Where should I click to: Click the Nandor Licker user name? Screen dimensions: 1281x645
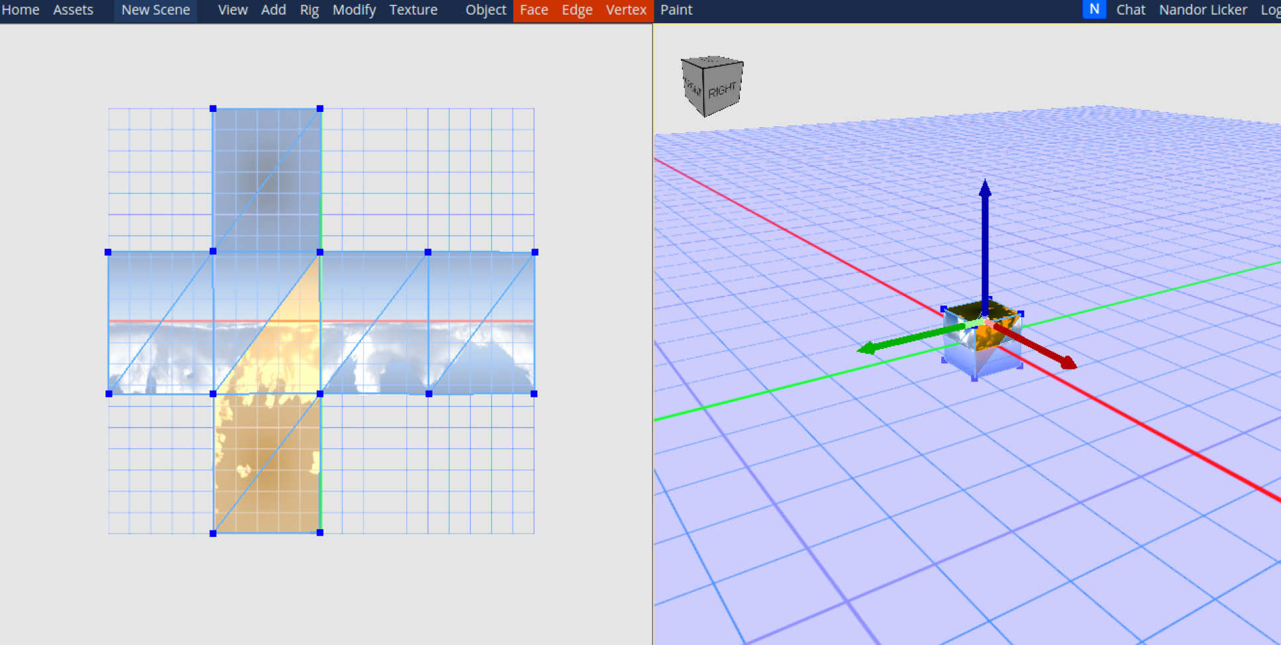[1202, 10]
